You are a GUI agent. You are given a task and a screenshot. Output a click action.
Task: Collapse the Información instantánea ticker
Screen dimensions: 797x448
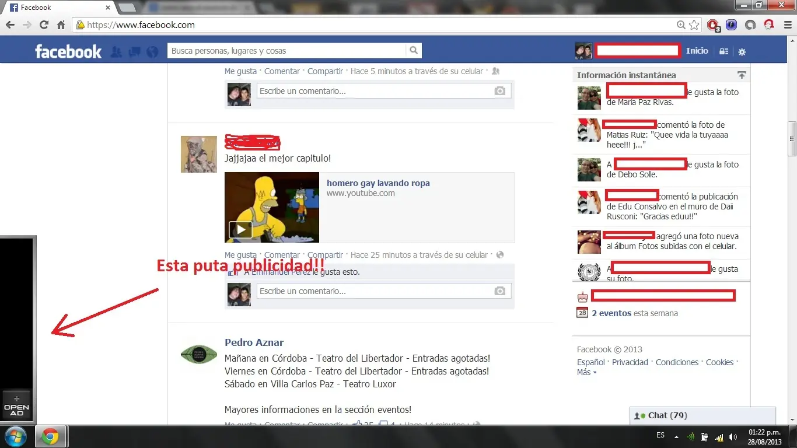pyautogui.click(x=742, y=75)
